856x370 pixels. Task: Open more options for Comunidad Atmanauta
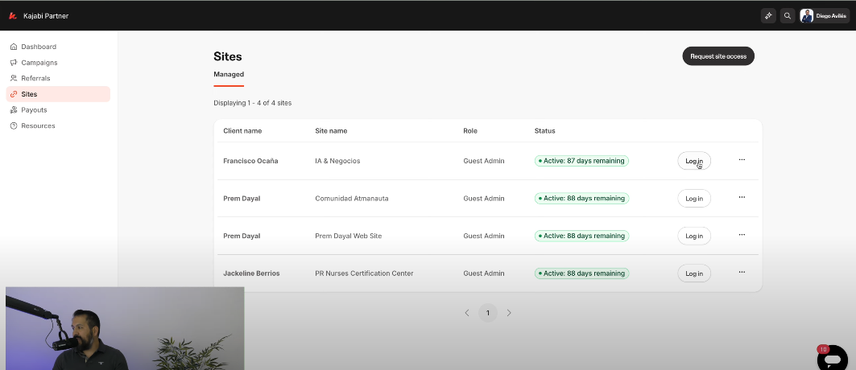click(742, 198)
